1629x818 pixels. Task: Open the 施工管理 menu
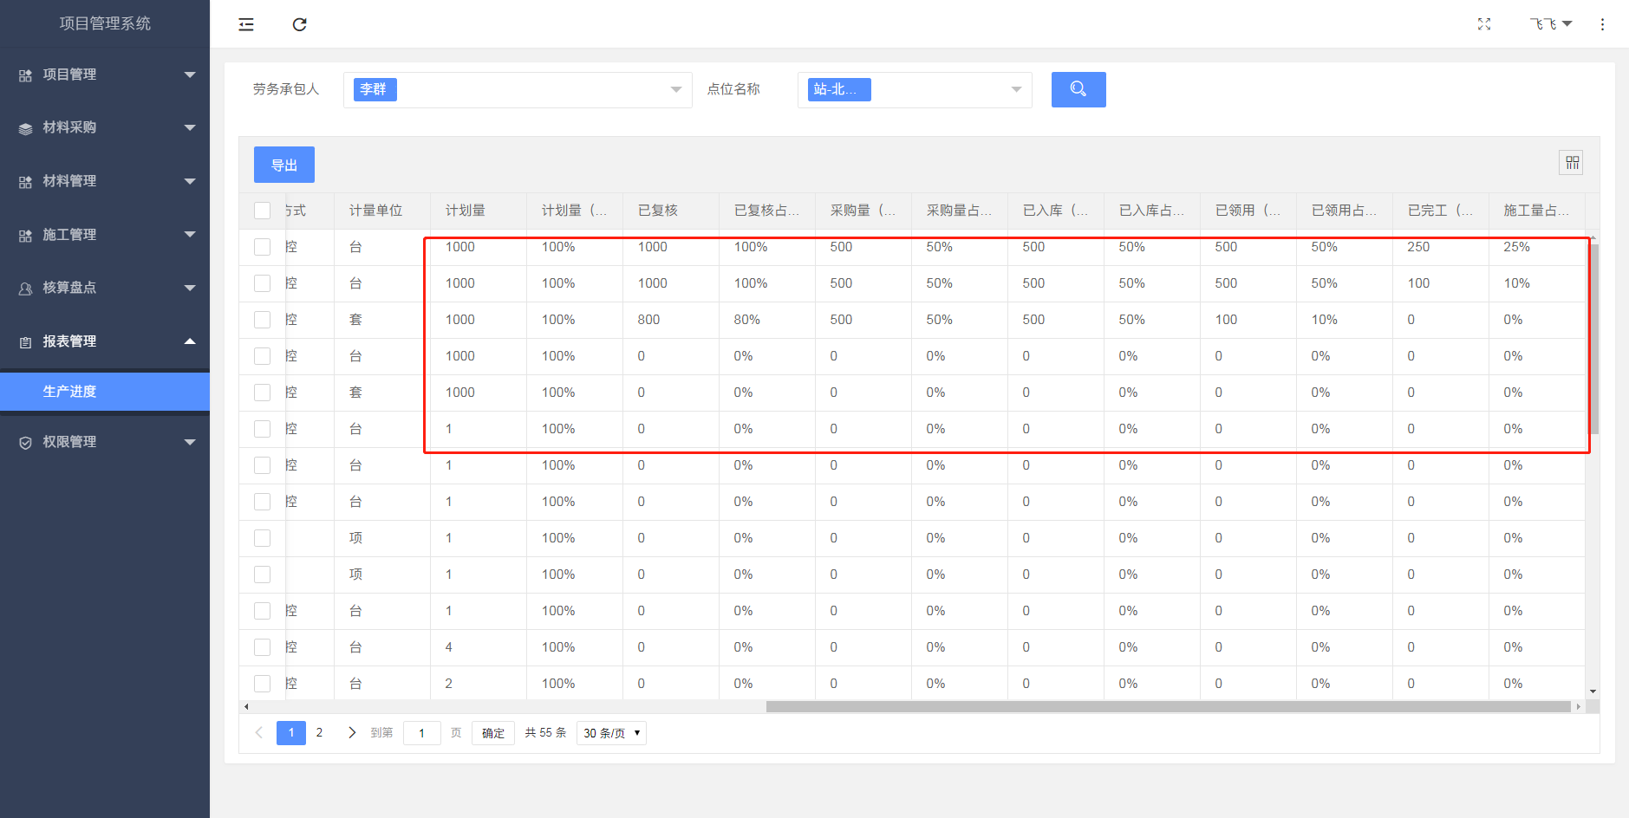point(105,235)
